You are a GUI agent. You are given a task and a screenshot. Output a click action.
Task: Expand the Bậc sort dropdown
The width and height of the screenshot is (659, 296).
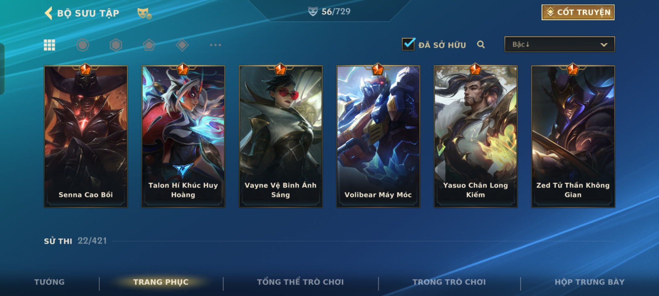coord(560,44)
